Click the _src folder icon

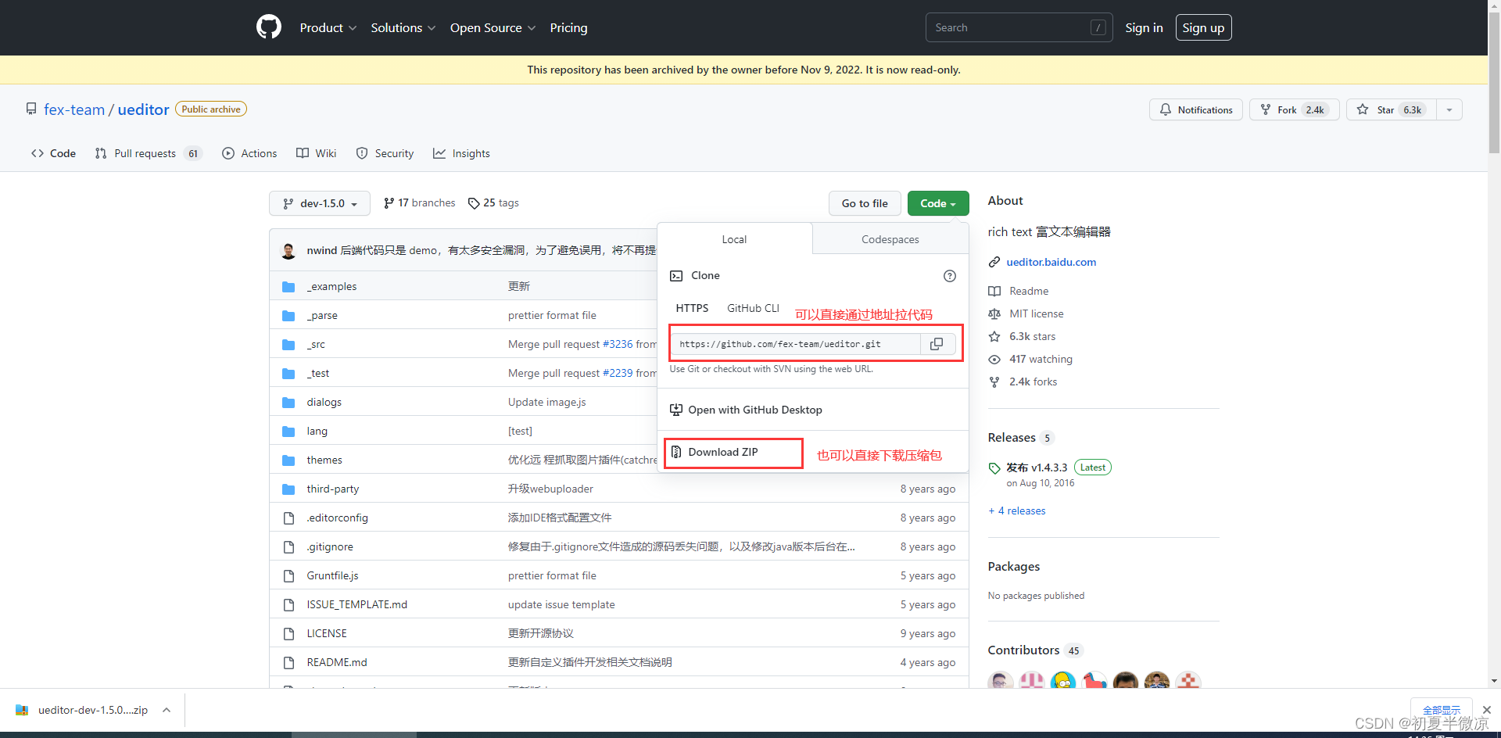[x=288, y=345]
